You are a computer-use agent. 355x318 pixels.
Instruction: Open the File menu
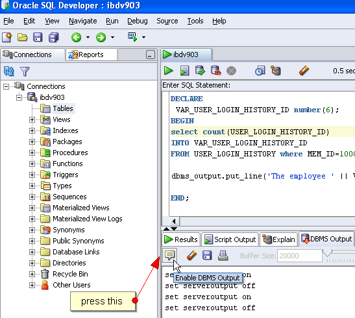coord(8,21)
